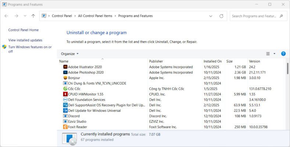Image resolution: width=290 pixels, height=147 pixels.
Task: Select the Discord program name
Action: pos(74,116)
